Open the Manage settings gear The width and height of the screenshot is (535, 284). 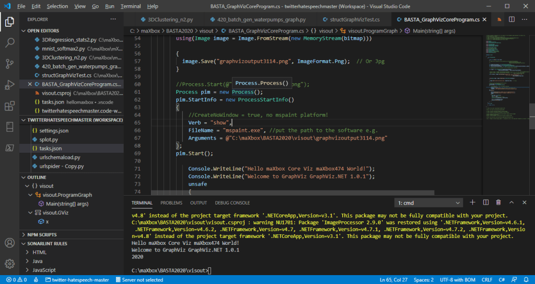point(9,263)
